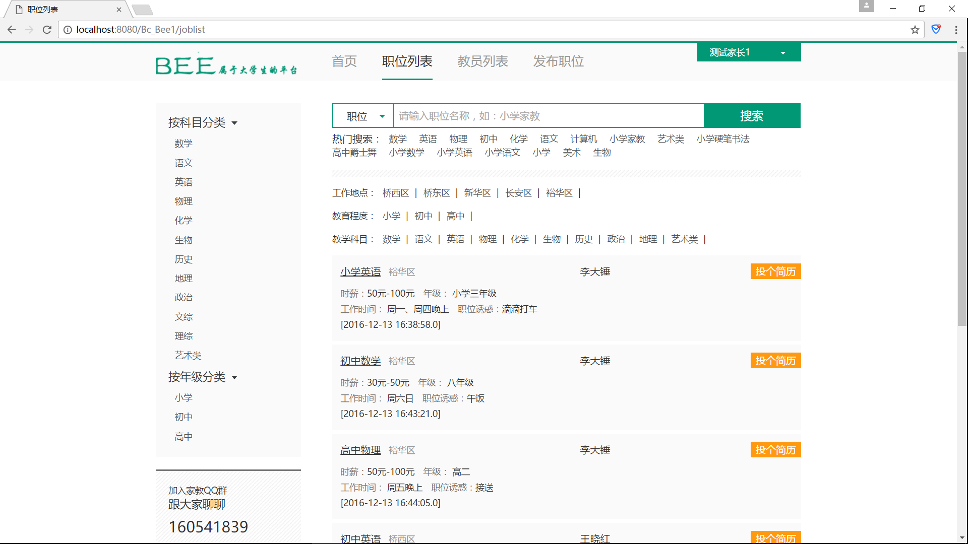Click the page vertical scrollbar
This screenshot has height=544, width=968.
point(962,191)
